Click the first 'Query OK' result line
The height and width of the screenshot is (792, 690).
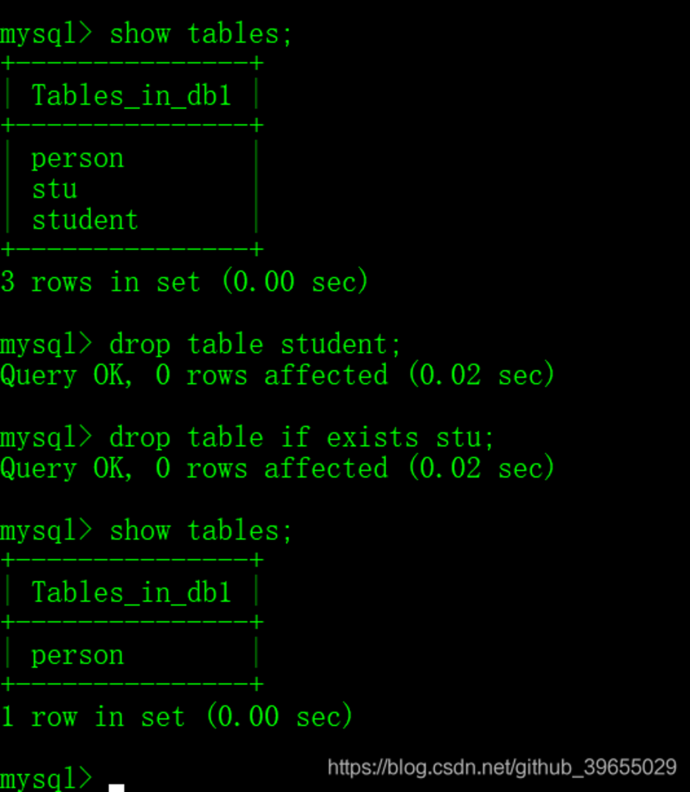(x=277, y=375)
